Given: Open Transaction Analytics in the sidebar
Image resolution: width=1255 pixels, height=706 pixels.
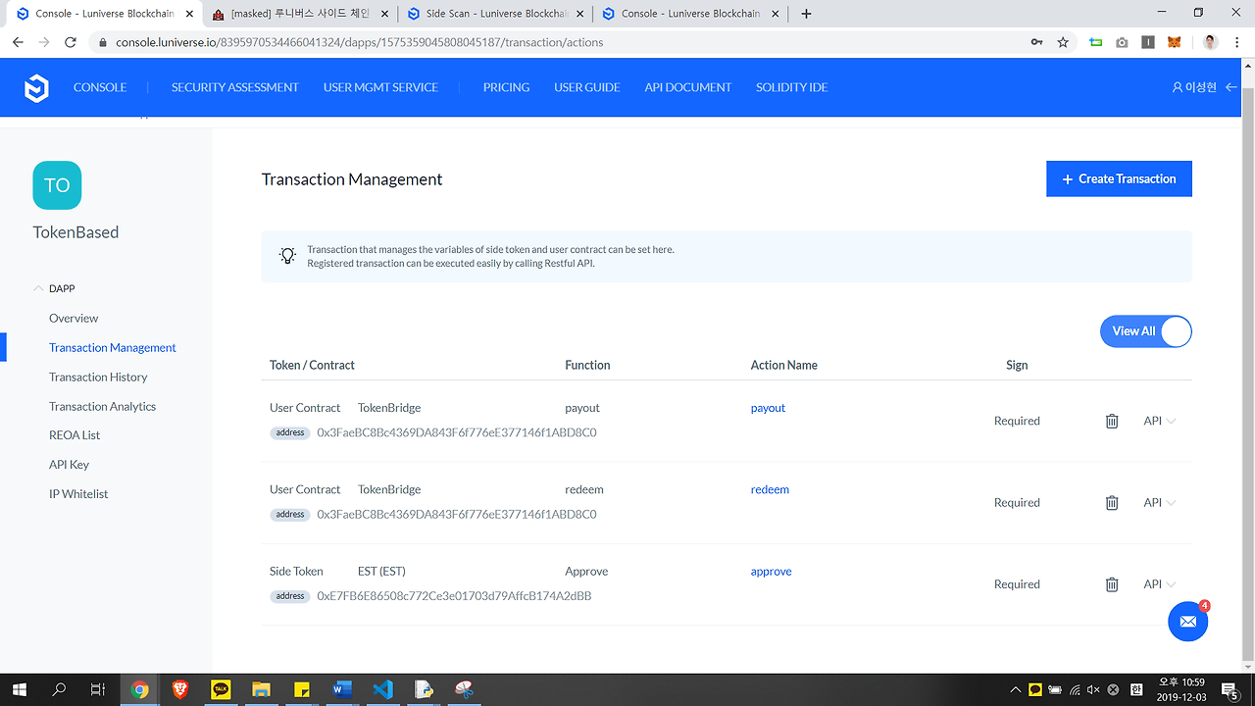Looking at the screenshot, I should (x=102, y=406).
